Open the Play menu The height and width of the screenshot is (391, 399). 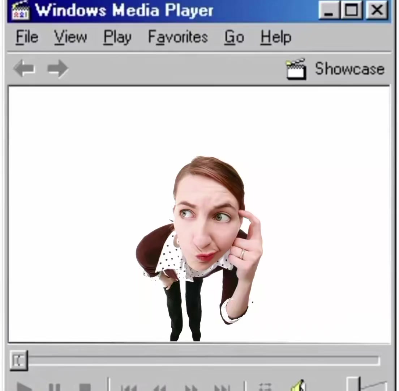117,37
